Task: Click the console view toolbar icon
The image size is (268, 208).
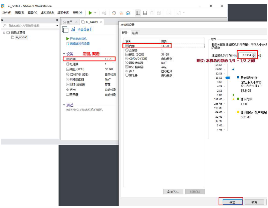Action: click(169, 13)
